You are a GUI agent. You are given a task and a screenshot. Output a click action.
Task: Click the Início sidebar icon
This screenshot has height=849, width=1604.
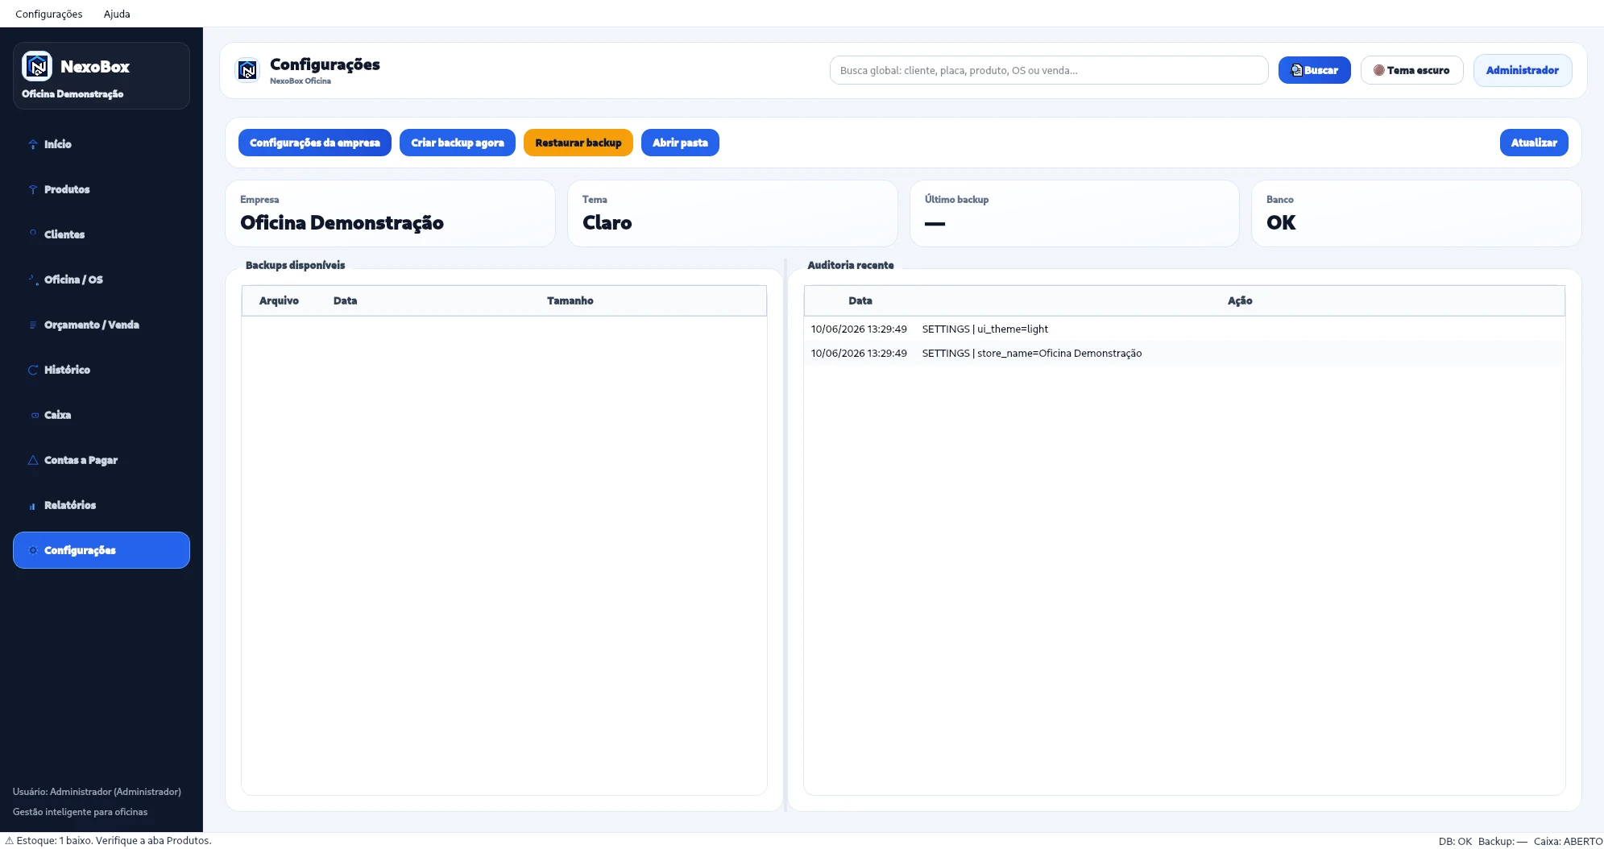pos(33,144)
